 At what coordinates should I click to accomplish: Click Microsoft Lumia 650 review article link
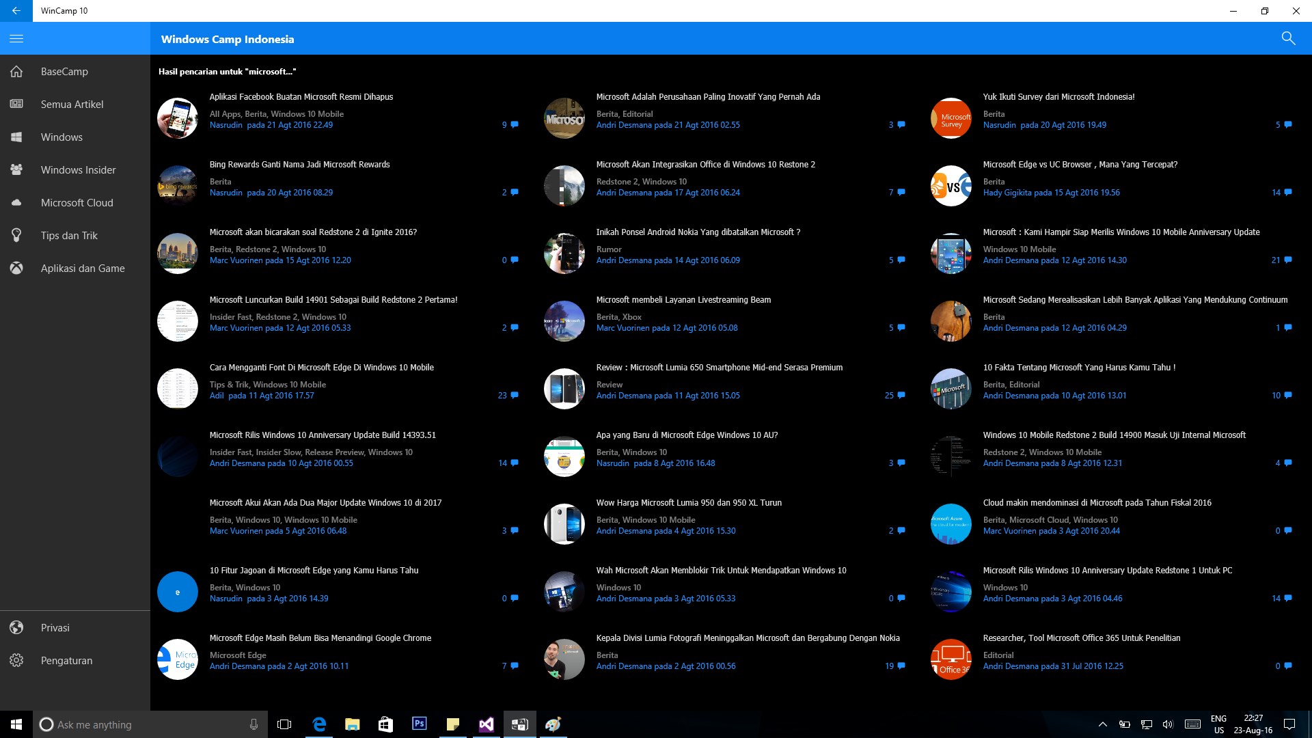tap(718, 367)
